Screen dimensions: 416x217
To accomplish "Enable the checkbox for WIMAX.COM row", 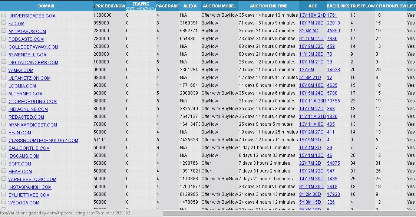I will pos(4,70).
